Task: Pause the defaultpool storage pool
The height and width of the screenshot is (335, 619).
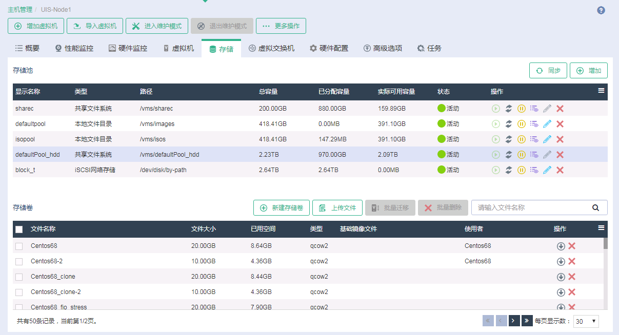Action: point(522,124)
